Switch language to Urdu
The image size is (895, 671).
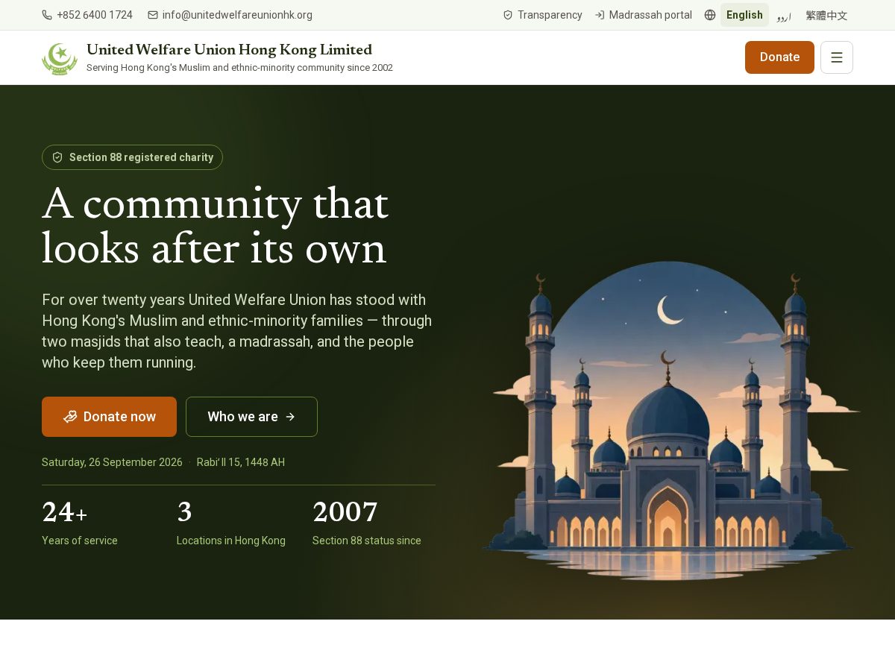click(x=784, y=15)
